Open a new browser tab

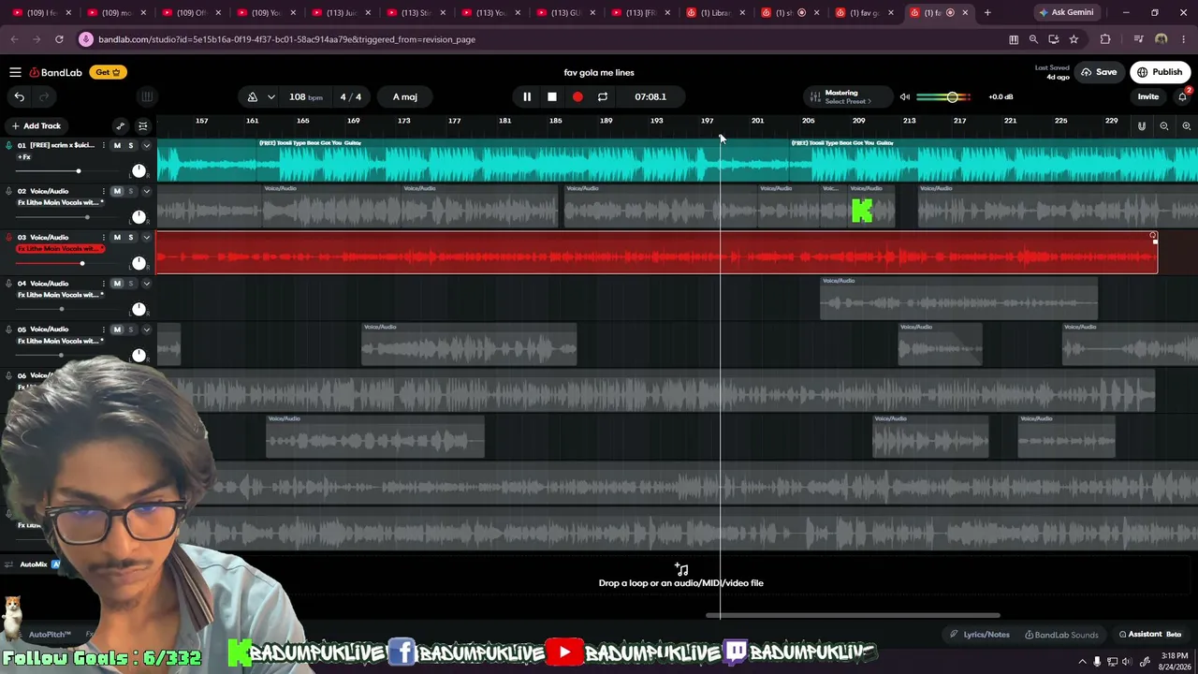point(987,12)
